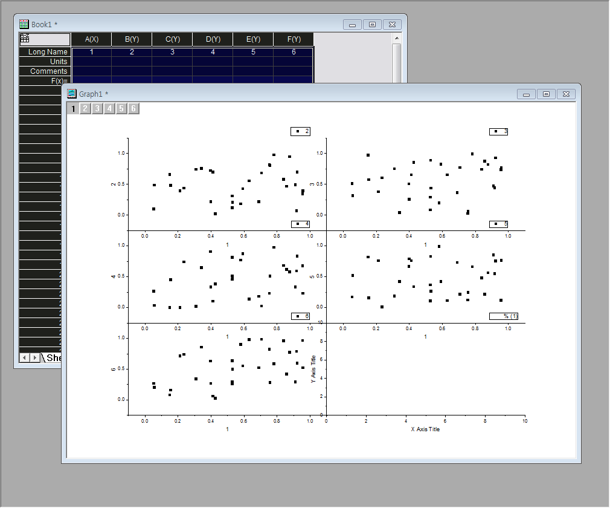Select column E(Y) header in Book1
The image size is (610, 508).
point(253,39)
